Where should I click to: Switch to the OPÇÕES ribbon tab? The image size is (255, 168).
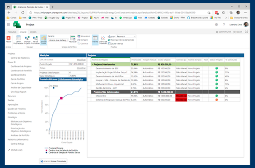[x=33, y=32]
